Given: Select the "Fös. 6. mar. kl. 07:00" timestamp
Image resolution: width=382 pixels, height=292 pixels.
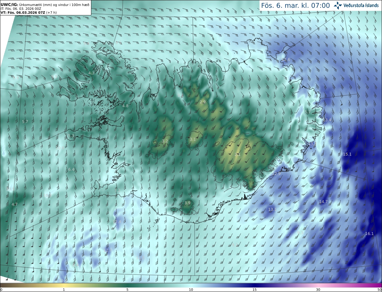Looking at the screenshot, I should pyautogui.click(x=295, y=5).
